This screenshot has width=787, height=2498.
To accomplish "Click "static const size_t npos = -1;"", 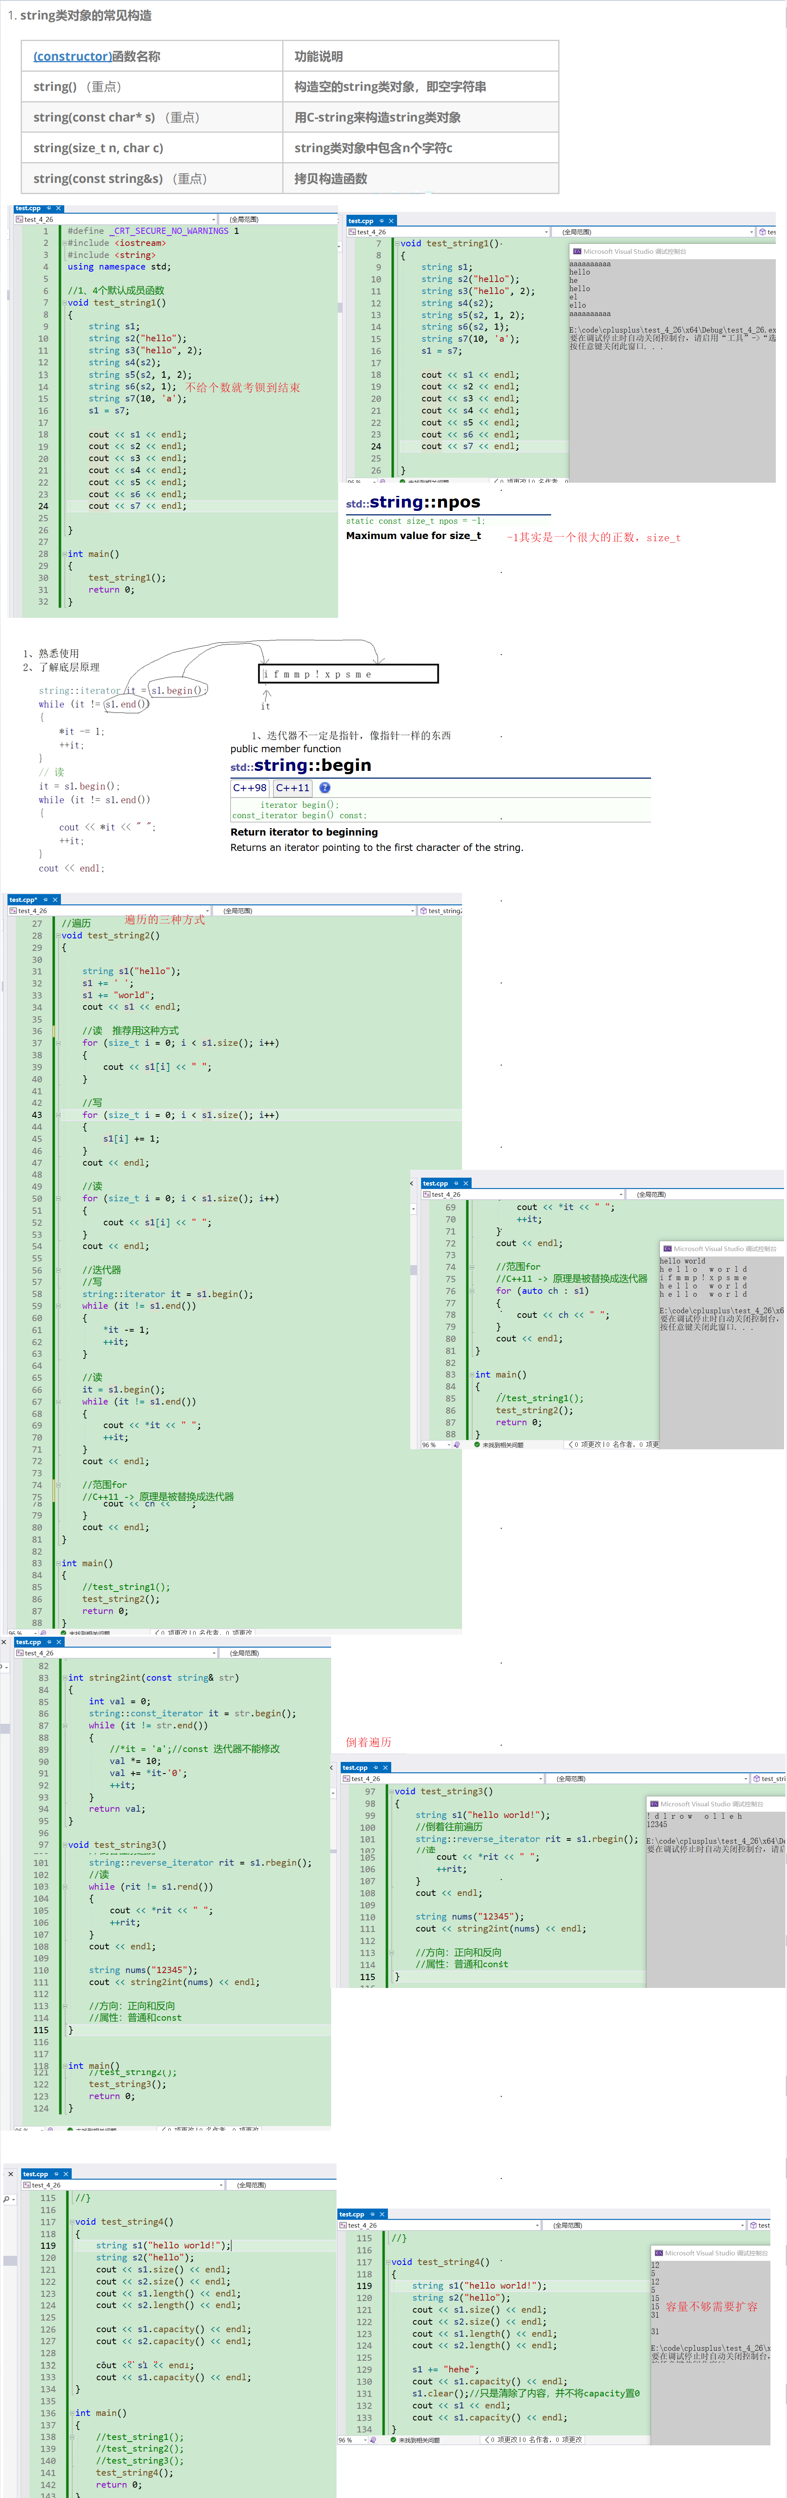I will point(416,521).
